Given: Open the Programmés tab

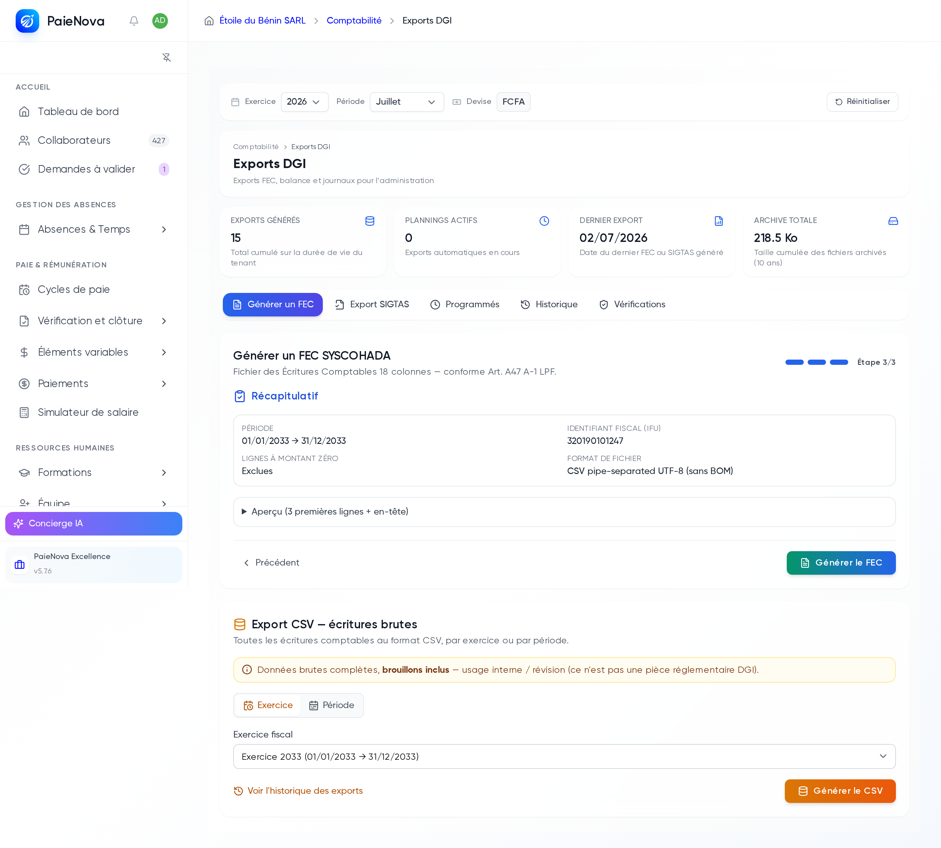Looking at the screenshot, I should coord(465,305).
